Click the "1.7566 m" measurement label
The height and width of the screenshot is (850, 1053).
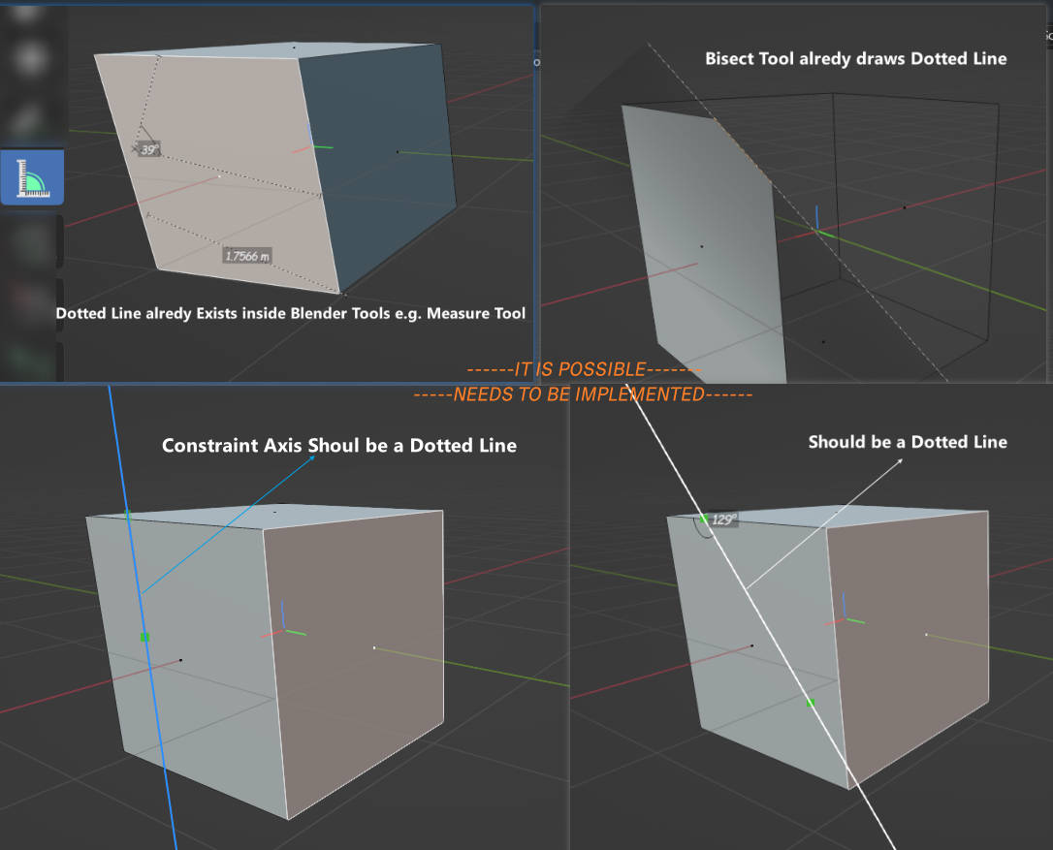(247, 256)
